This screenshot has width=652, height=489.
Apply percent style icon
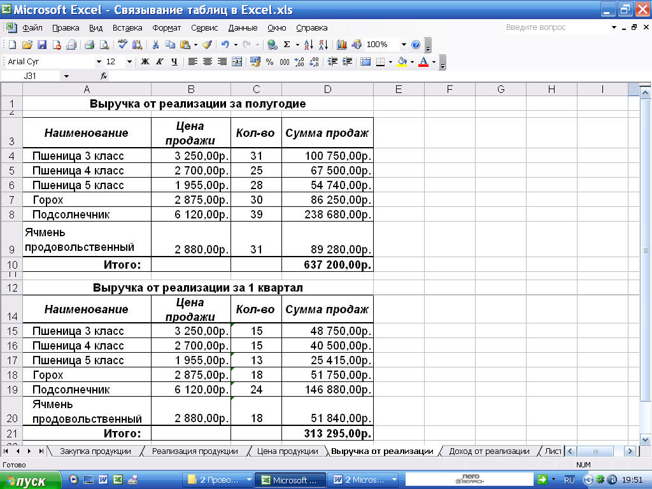tap(269, 62)
